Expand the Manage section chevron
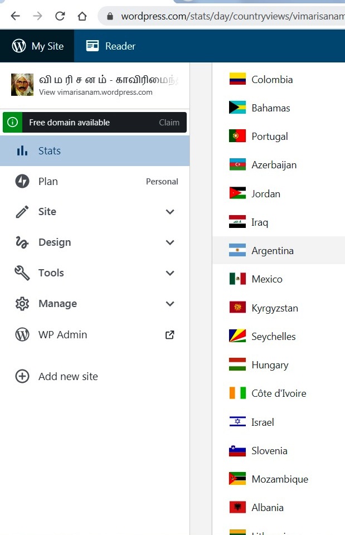This screenshot has height=535, width=345. click(x=170, y=304)
